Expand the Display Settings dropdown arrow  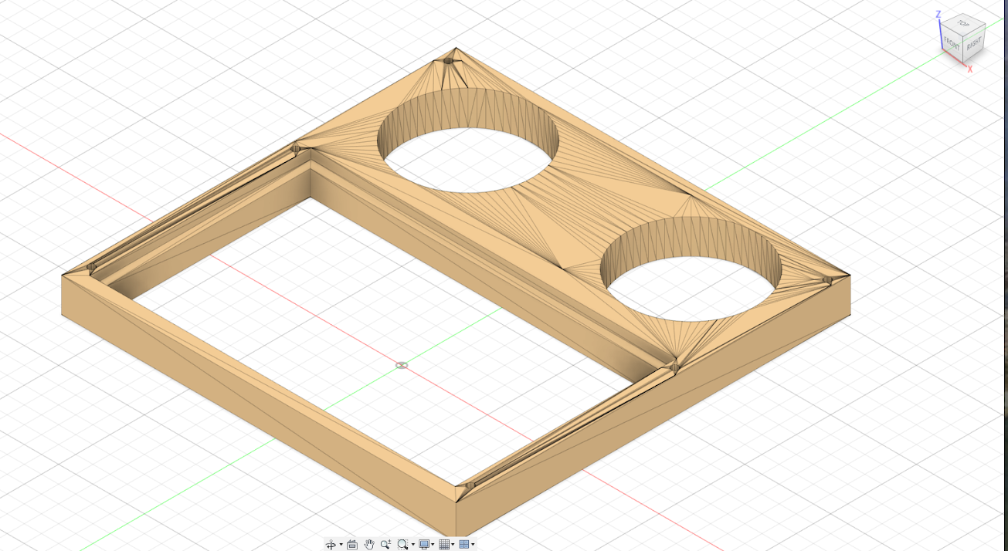(433, 544)
